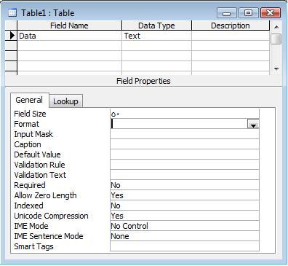This screenshot has width=288, height=266.
Task: Close the Table1 table window
Action: 270,12
